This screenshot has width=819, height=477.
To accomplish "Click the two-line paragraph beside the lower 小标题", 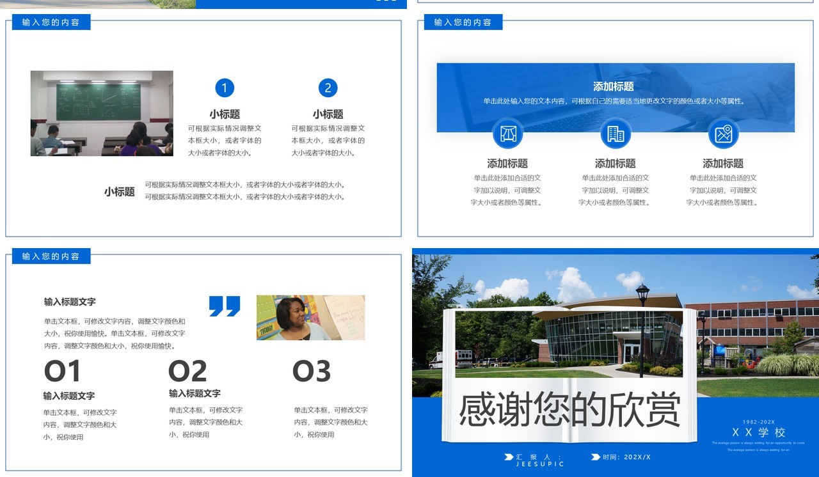I will tap(246, 191).
